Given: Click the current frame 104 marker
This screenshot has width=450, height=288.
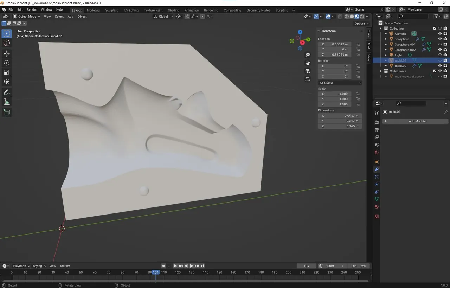Looking at the screenshot, I should [156, 273].
